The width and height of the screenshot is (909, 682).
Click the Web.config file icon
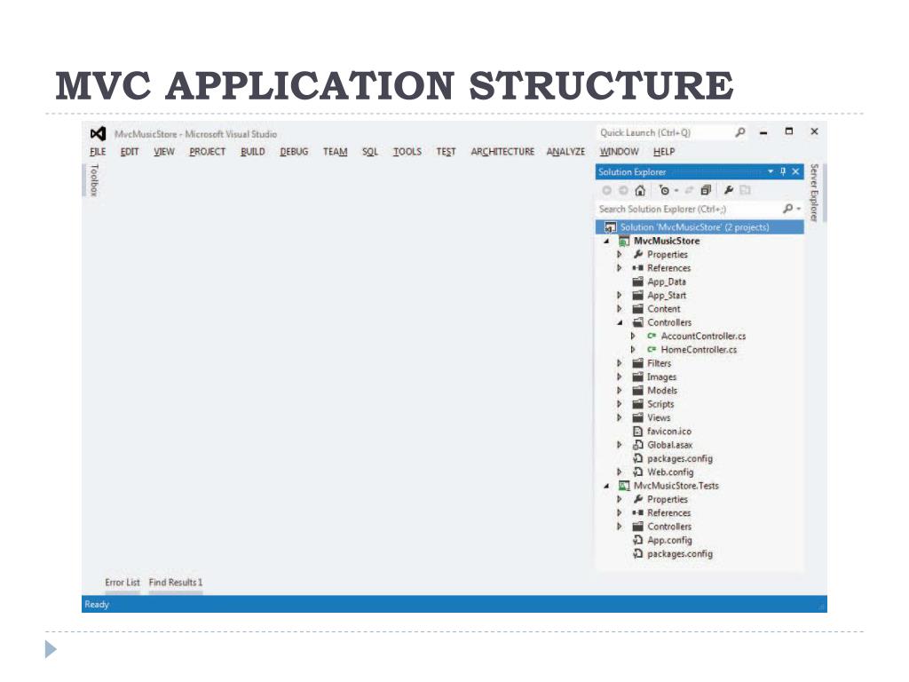pyautogui.click(x=637, y=472)
